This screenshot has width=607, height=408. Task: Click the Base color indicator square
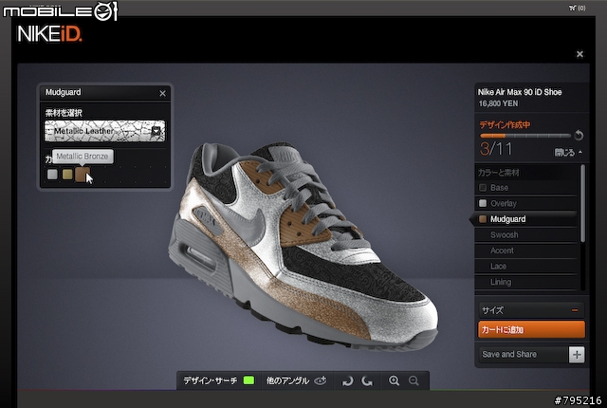(x=483, y=188)
